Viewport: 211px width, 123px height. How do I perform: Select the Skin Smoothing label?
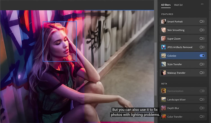point(176,30)
